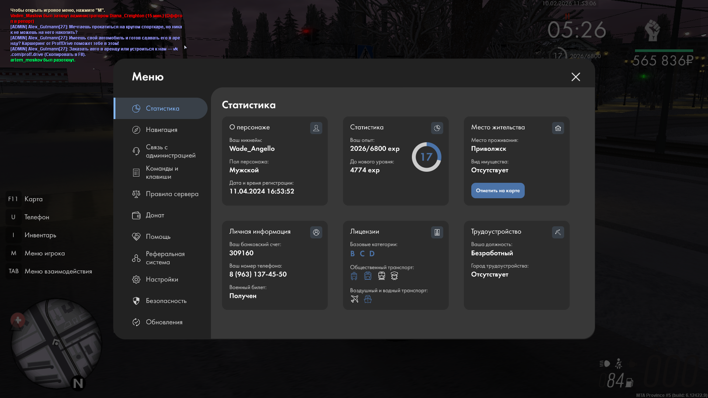Click the level 17 progress ring

coord(426,157)
